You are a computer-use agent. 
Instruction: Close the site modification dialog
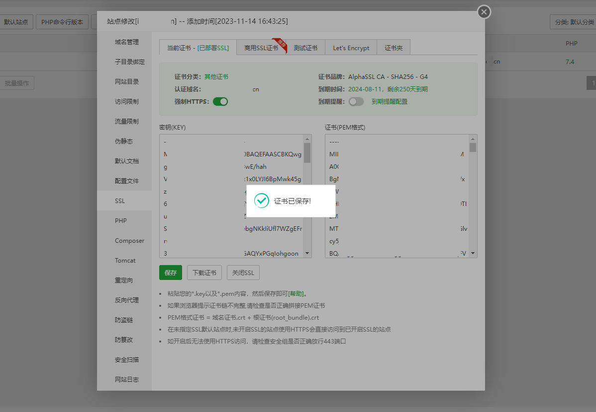(484, 12)
